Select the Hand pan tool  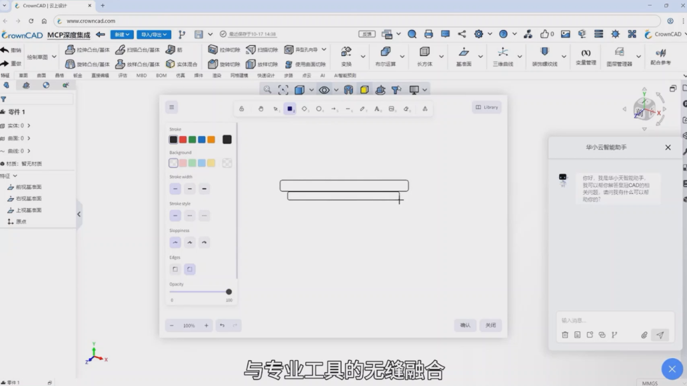click(x=261, y=109)
